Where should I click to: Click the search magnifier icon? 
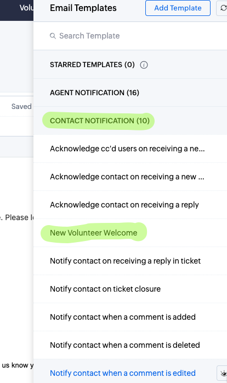pos(53,36)
